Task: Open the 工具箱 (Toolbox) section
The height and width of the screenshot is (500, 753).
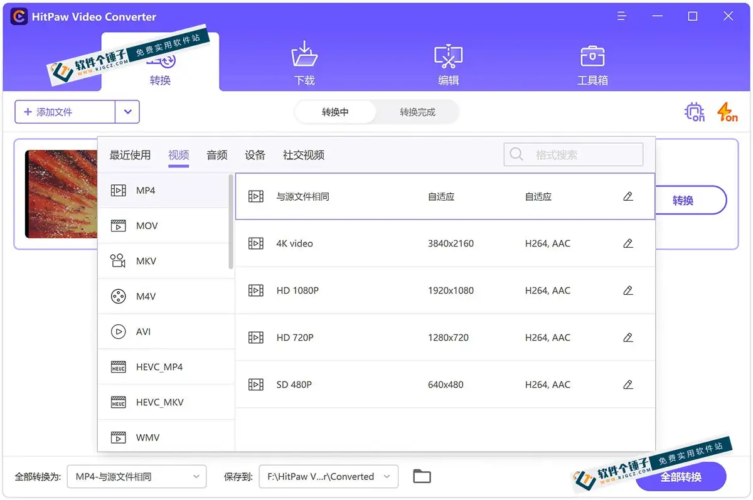Action: click(592, 63)
